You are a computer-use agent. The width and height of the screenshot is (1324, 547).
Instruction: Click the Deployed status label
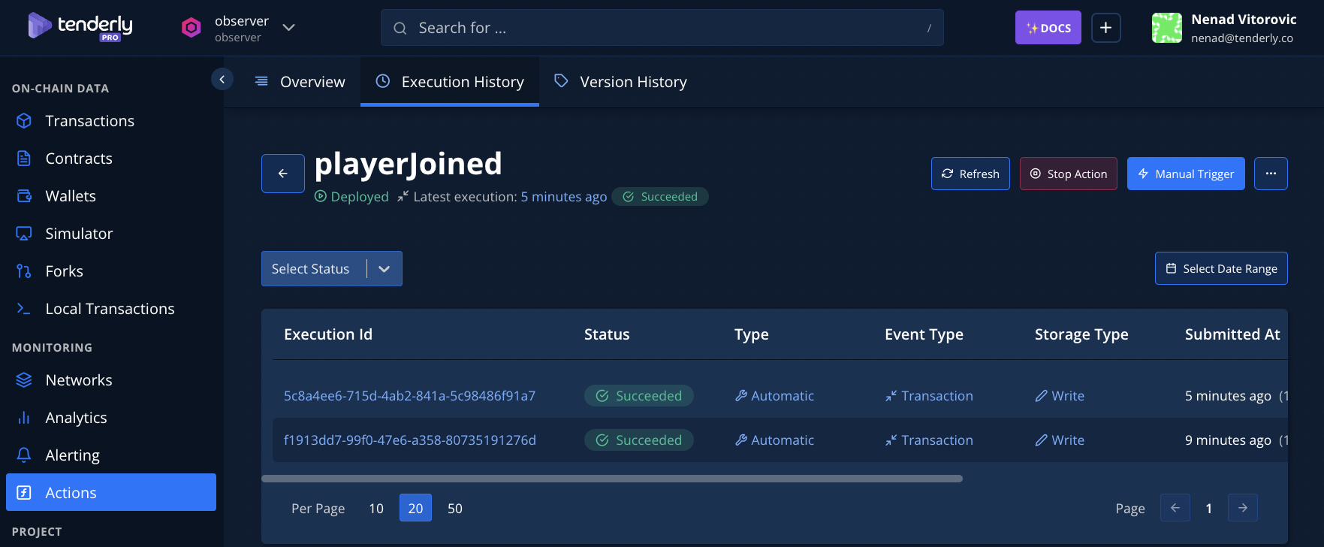tap(351, 197)
